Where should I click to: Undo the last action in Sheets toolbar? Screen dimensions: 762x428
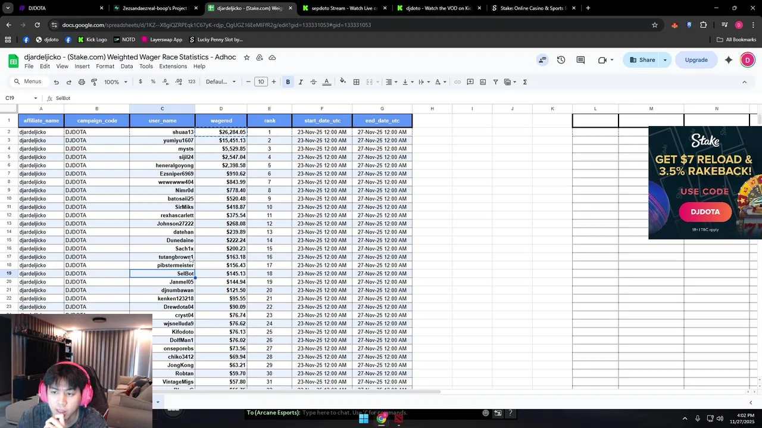pyautogui.click(x=56, y=82)
